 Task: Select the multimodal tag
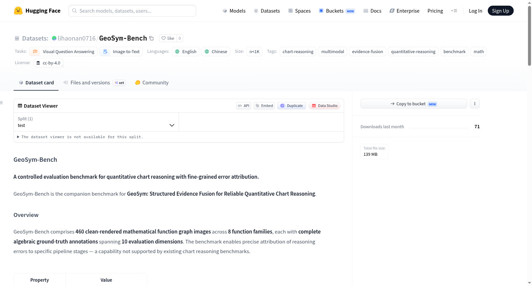click(333, 51)
